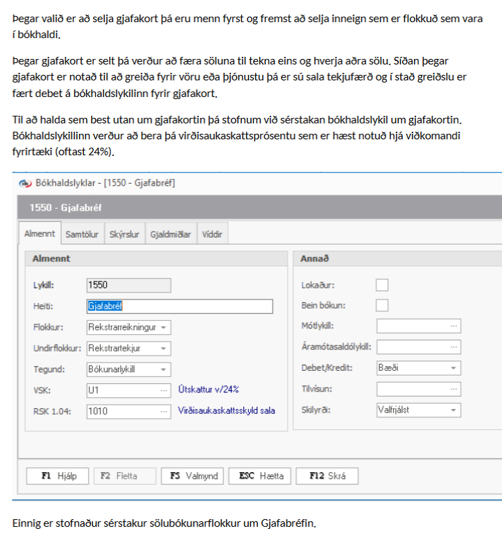This screenshot has width=502, height=540.
Task: Open the VSK lookup ellipsis button
Action: click(x=164, y=390)
